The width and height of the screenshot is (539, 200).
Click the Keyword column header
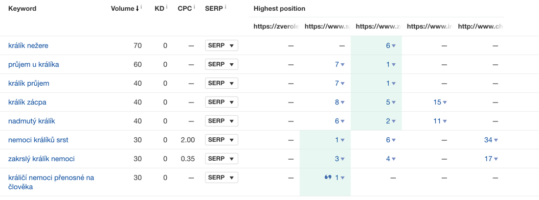click(23, 9)
